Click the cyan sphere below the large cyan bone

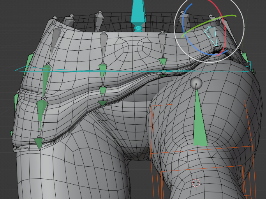[x=138, y=28]
